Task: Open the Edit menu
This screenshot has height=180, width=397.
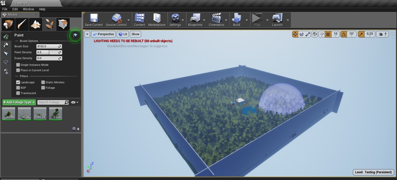Action: coord(15,9)
